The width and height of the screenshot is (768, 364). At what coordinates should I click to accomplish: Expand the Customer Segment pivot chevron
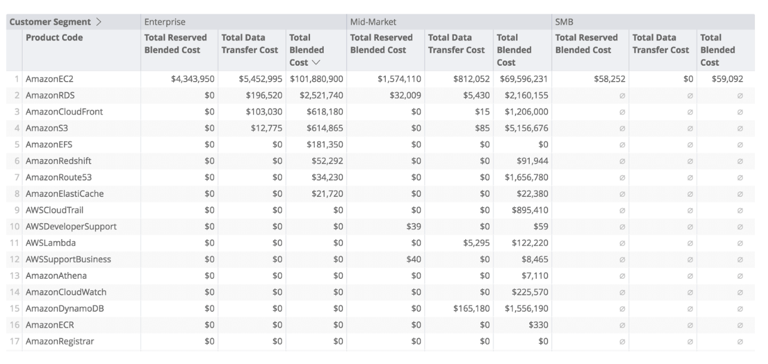click(99, 22)
